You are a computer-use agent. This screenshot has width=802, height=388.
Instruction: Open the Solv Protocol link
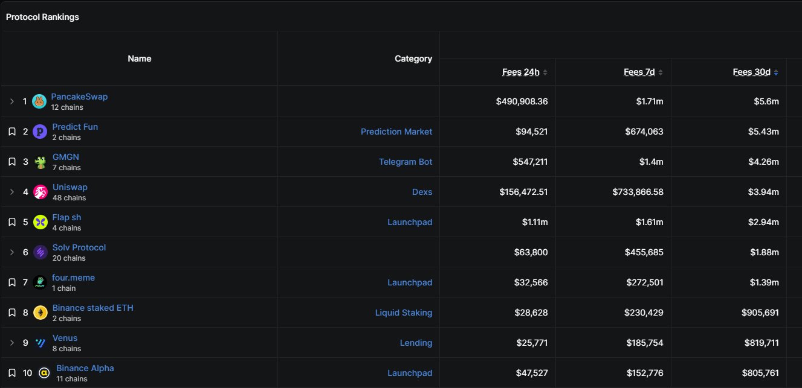click(79, 247)
